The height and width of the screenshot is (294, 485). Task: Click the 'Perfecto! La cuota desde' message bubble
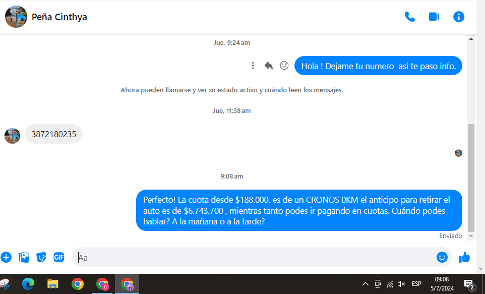[x=299, y=210]
